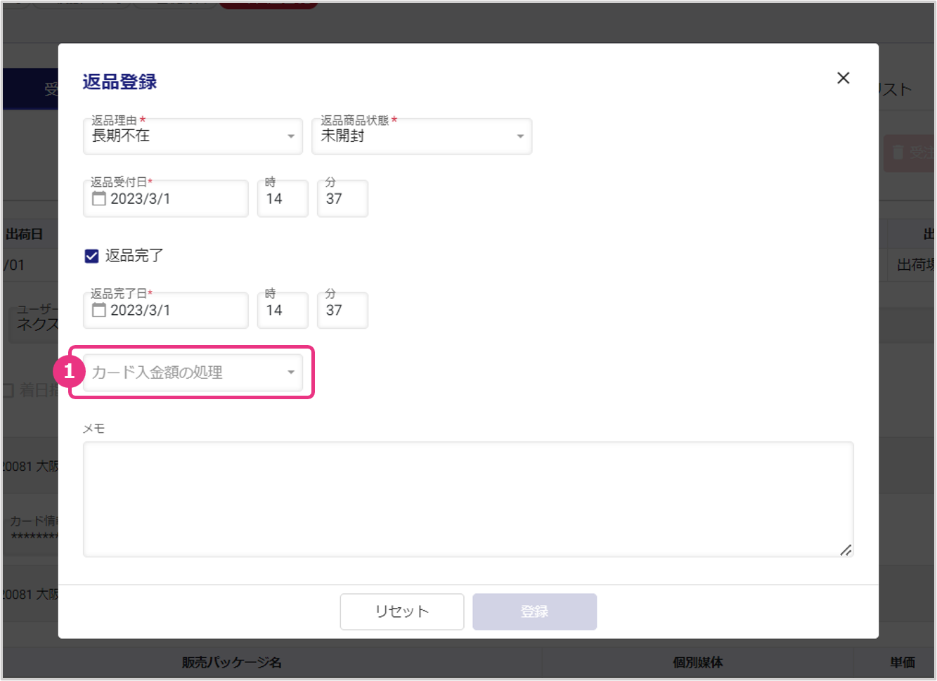Uncheck the 返品完了 checkbox
The image size is (937, 681).
coord(91,256)
